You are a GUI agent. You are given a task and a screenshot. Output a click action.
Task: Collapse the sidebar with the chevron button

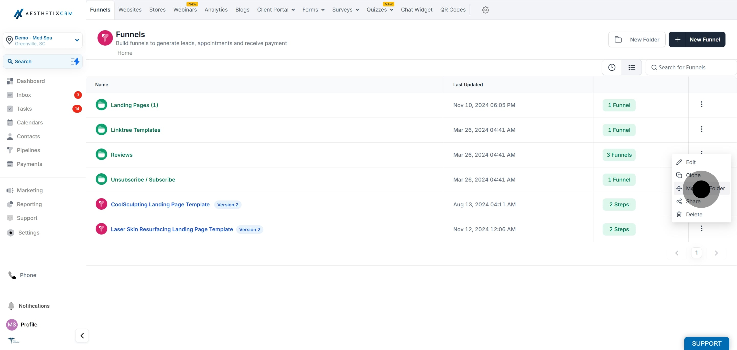click(x=82, y=335)
